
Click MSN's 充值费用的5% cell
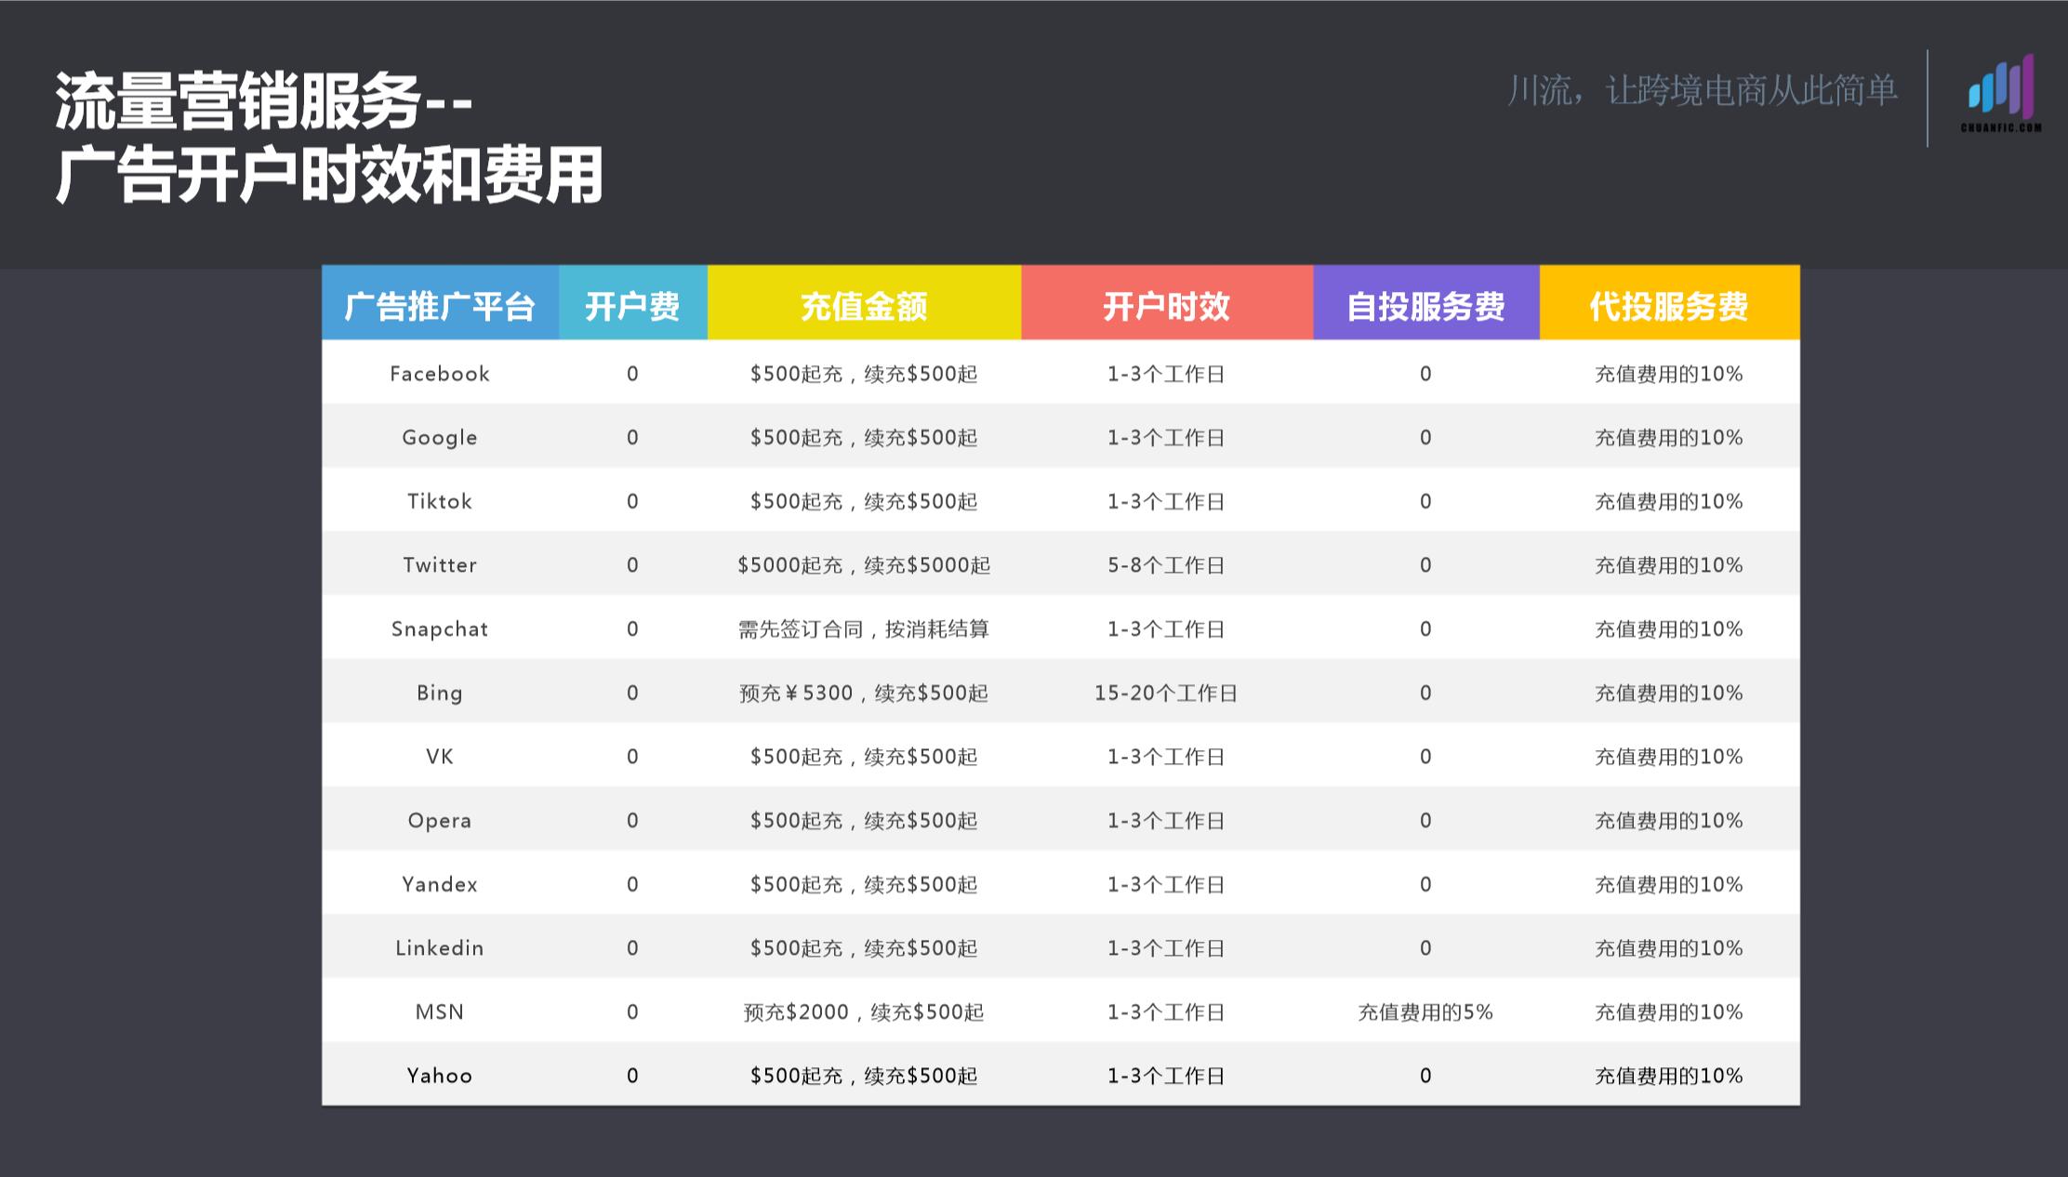click(x=1426, y=1012)
